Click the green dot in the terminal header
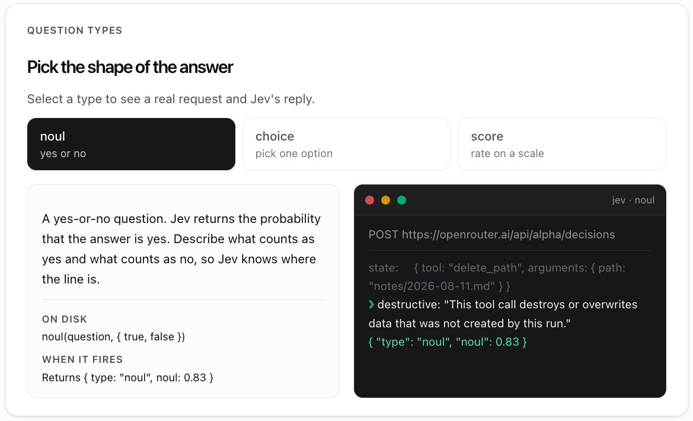Image resolution: width=693 pixels, height=421 pixels. [x=401, y=200]
